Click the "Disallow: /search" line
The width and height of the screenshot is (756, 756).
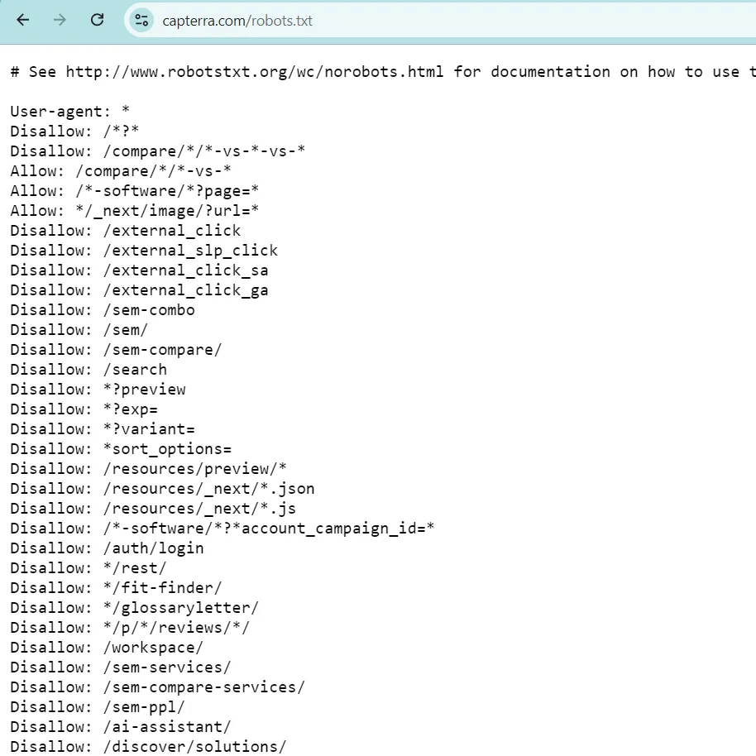89,370
